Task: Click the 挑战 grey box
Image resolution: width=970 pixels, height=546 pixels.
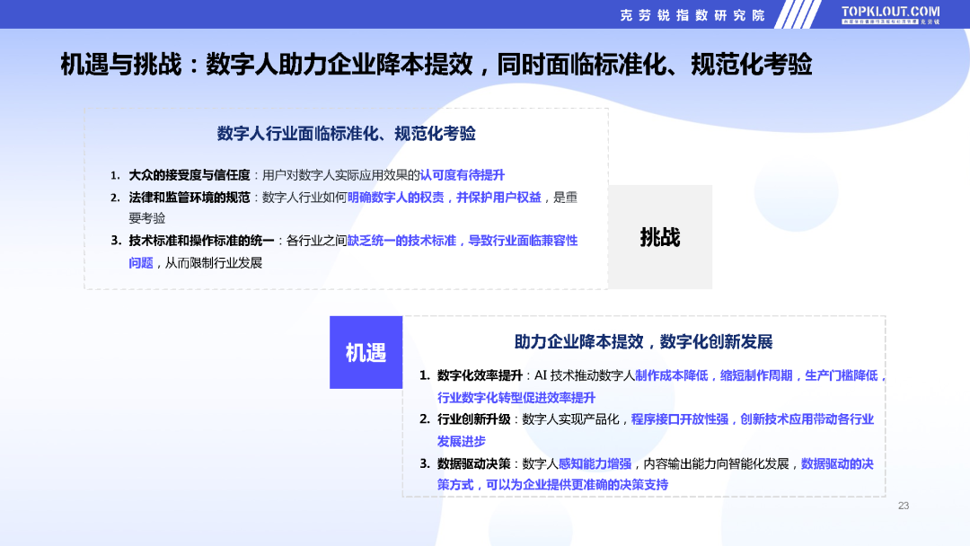Action: click(x=660, y=237)
